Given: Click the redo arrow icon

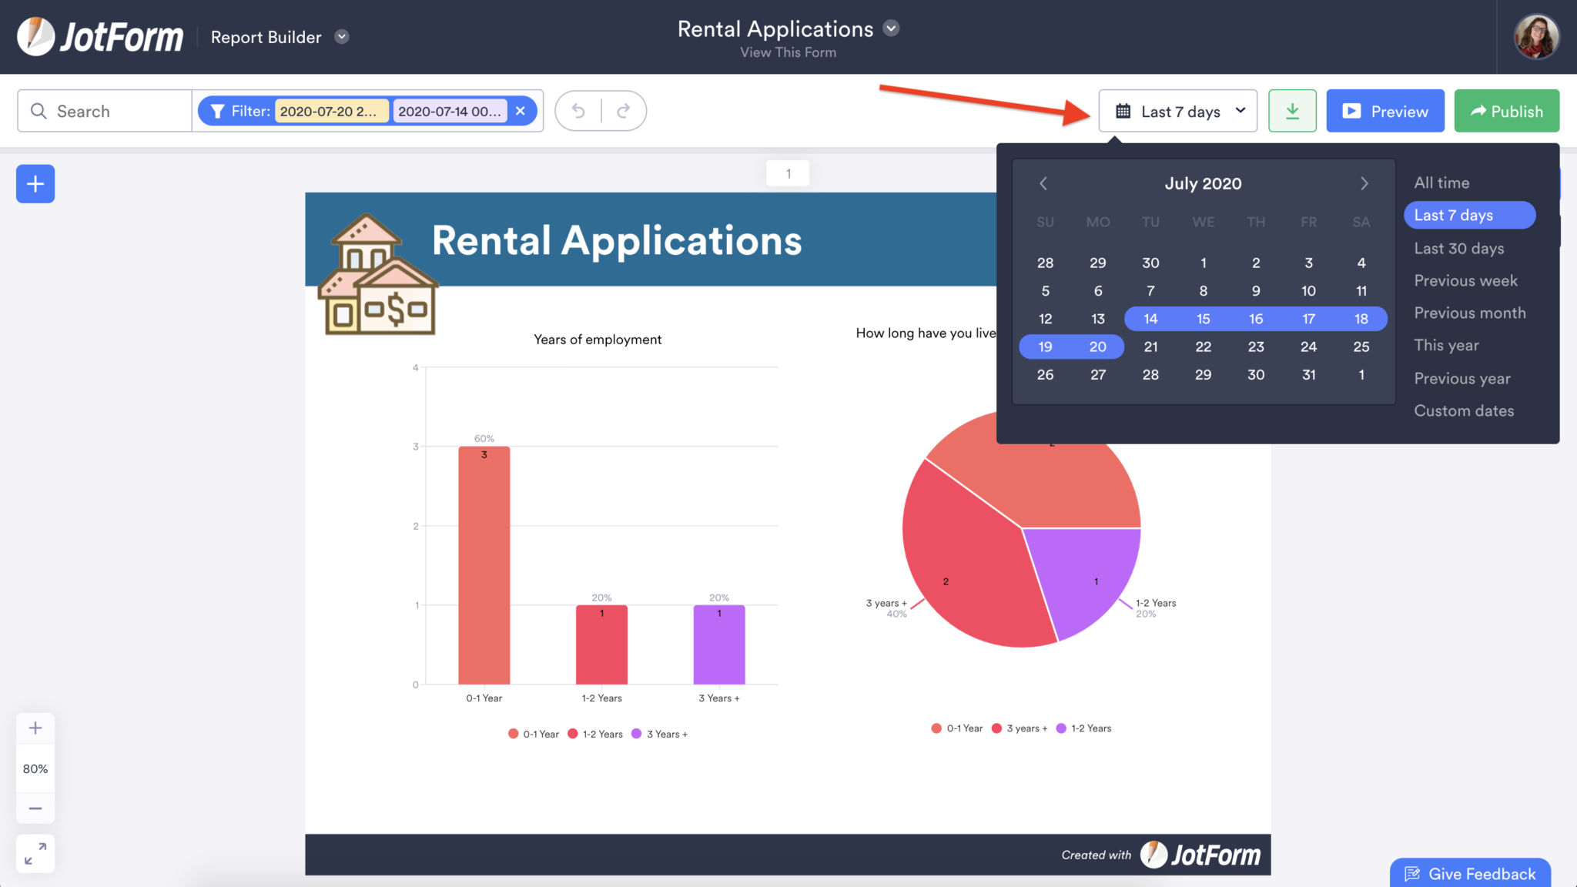Looking at the screenshot, I should click(x=624, y=110).
